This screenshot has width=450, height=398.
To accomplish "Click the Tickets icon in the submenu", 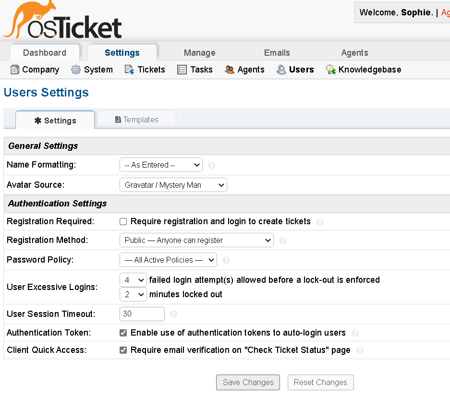I will [x=129, y=70].
